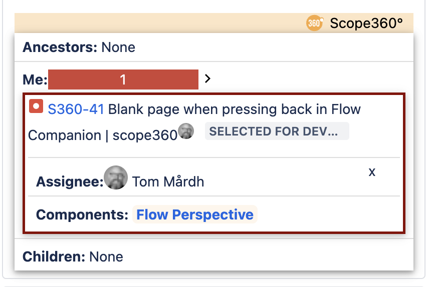
Task: Open issue link S360-41
Action: (x=76, y=109)
